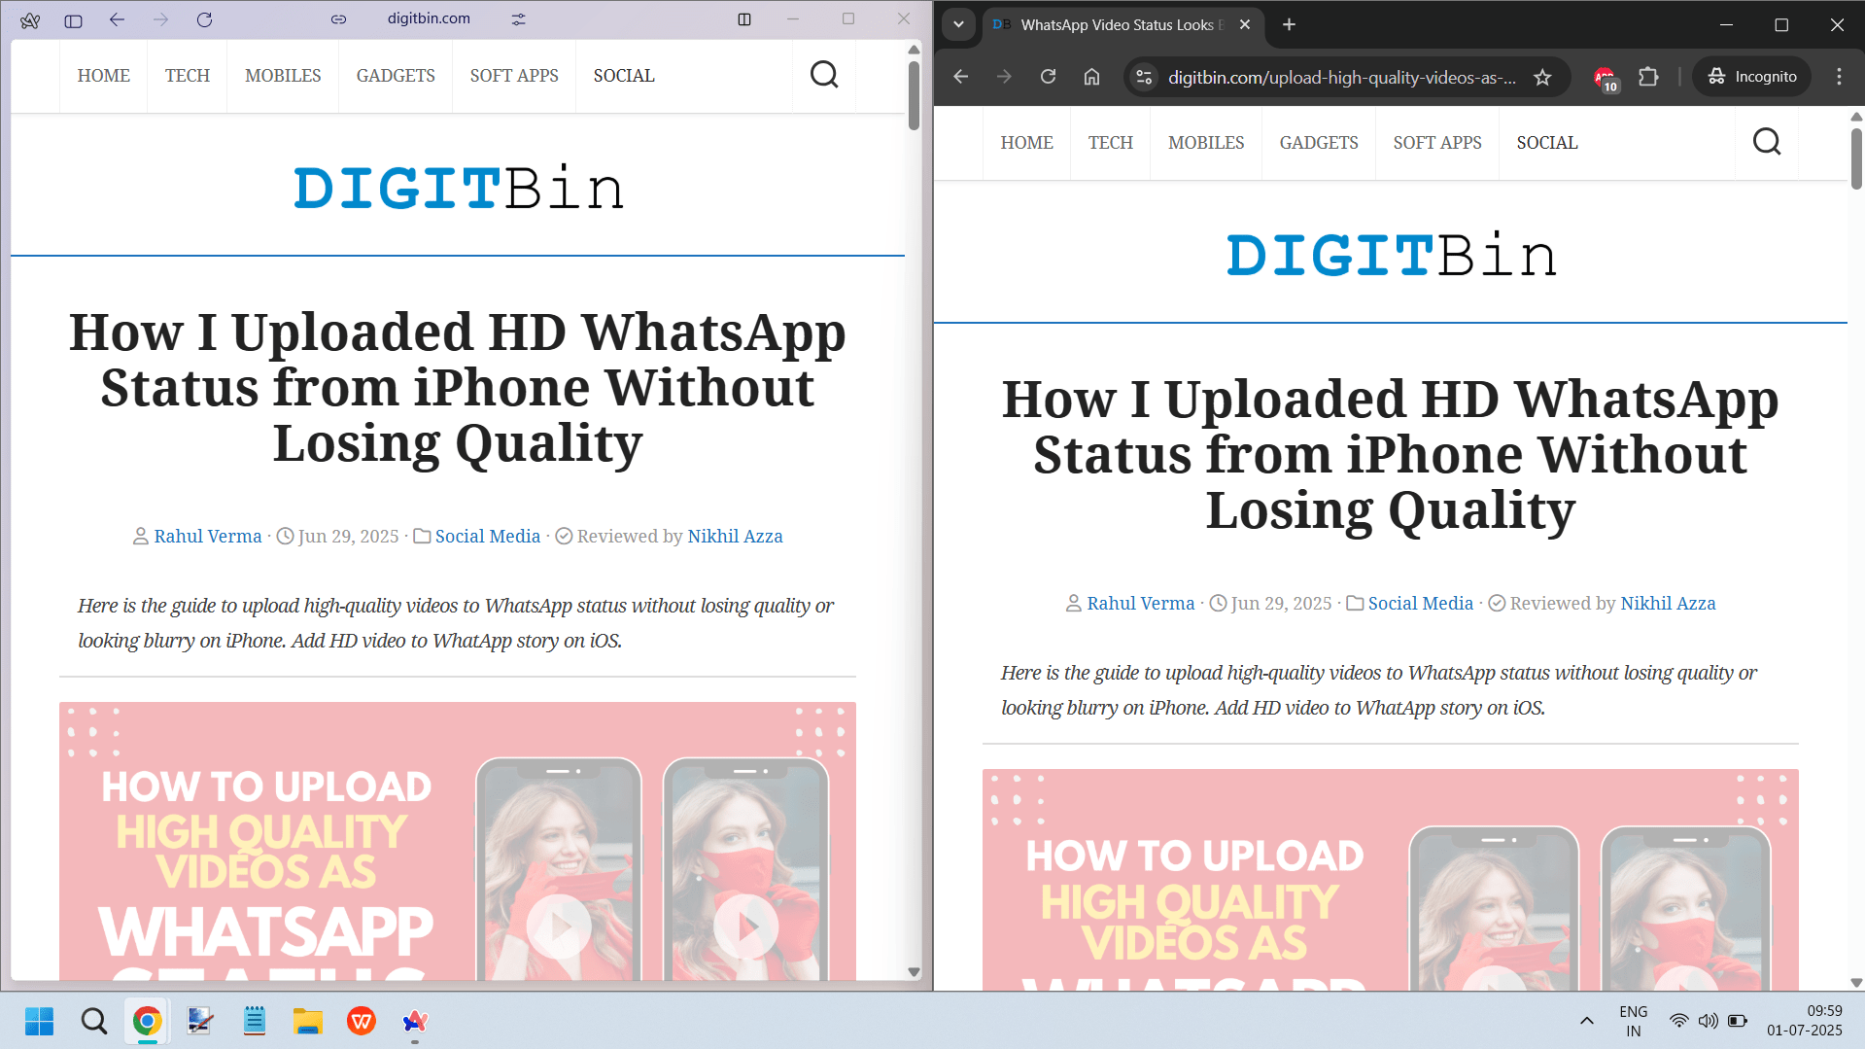Expand the Chrome tab search dropdown
The image size is (1865, 1049).
[958, 24]
